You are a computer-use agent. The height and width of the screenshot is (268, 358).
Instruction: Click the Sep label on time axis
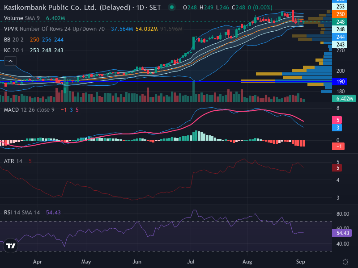point(300,262)
